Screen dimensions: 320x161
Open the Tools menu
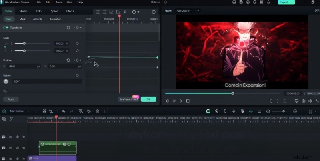pyautogui.click(x=58, y=2)
